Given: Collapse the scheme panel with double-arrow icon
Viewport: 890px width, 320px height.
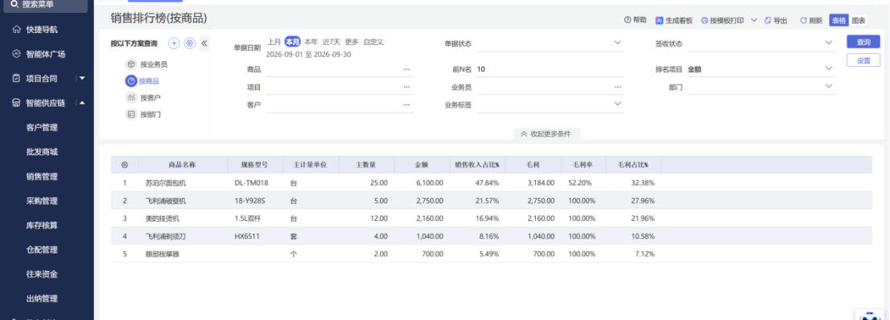Looking at the screenshot, I should 204,43.
